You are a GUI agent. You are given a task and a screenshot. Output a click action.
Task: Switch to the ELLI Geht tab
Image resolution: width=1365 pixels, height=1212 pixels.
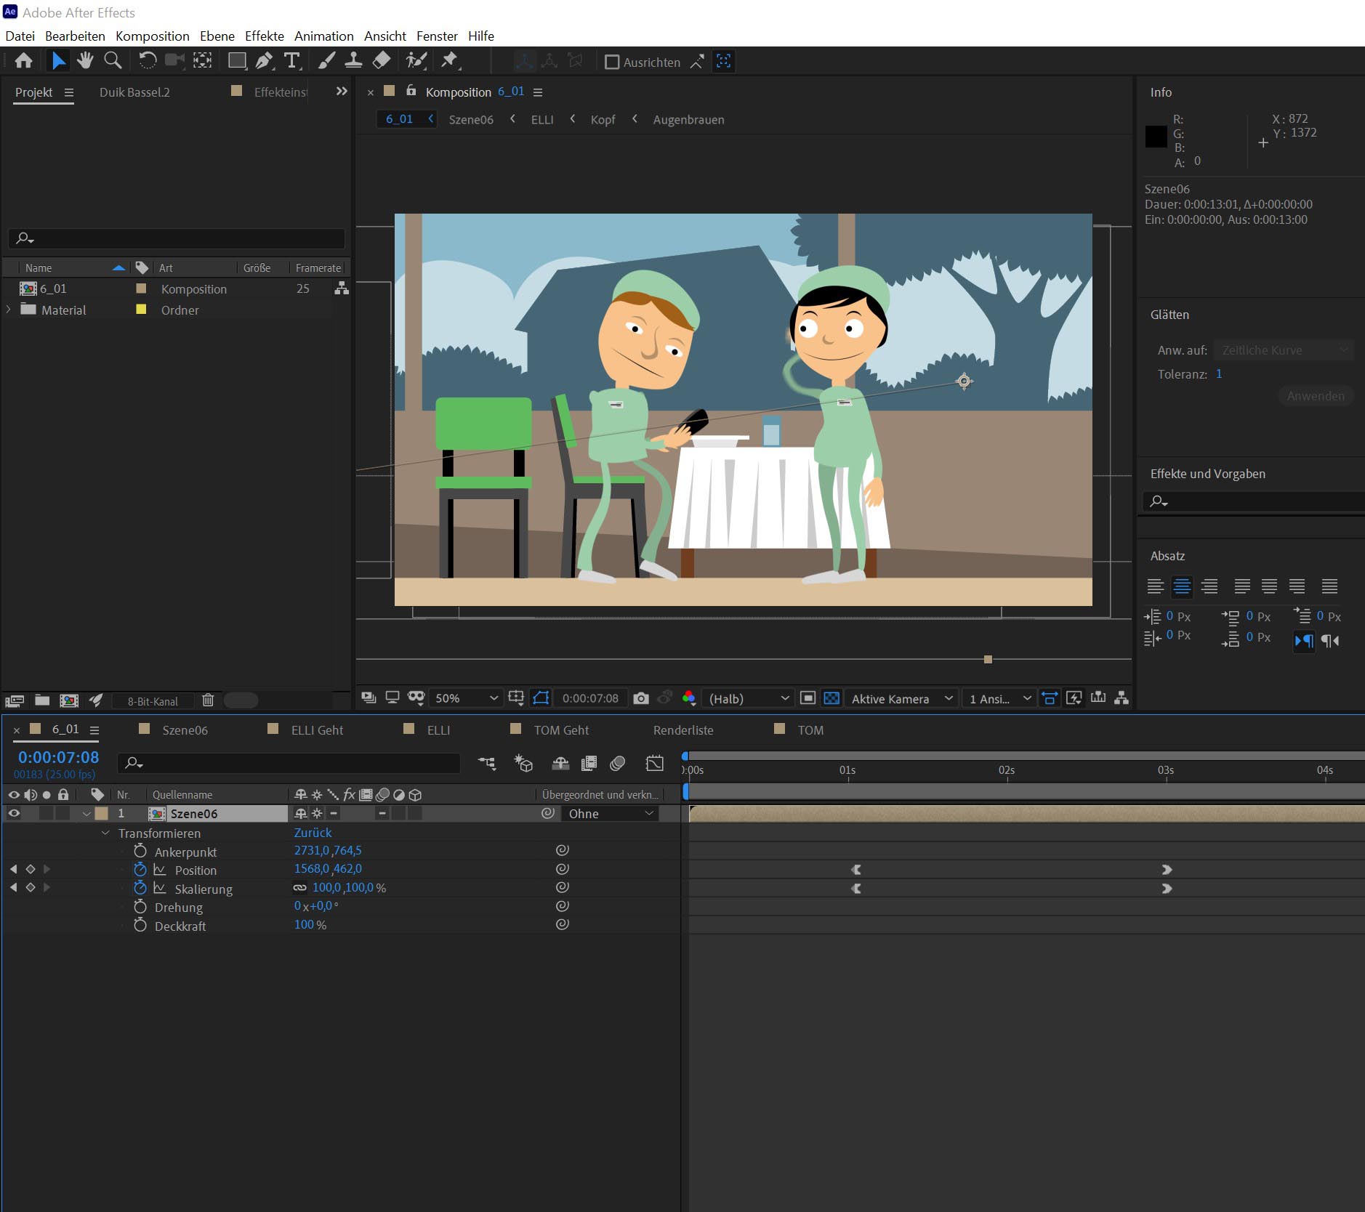tap(315, 730)
